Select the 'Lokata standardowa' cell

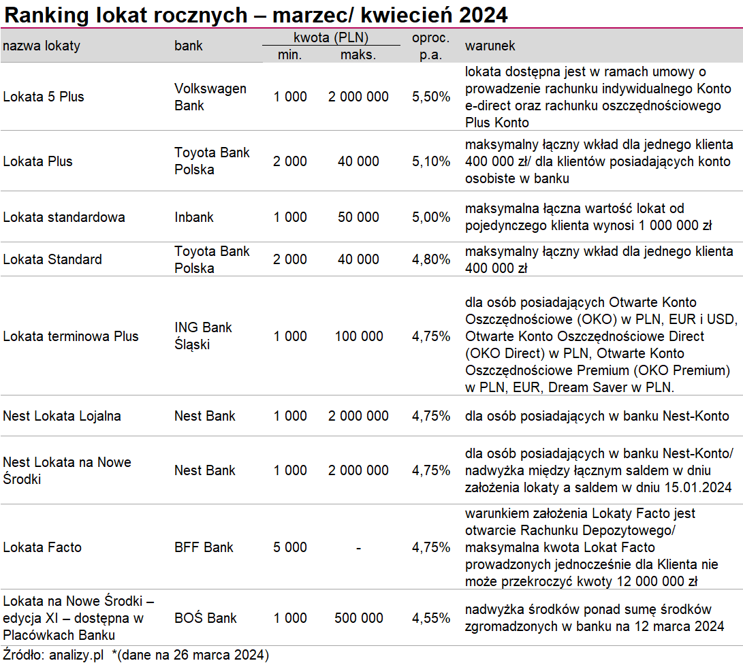(63, 217)
